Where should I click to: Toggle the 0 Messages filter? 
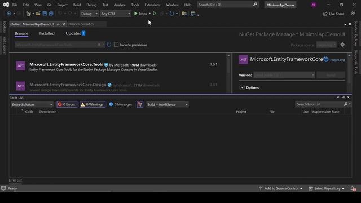coord(121,104)
